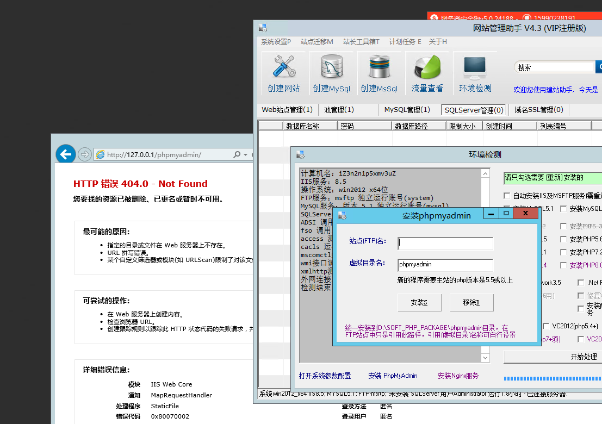Viewport: 602px width, 424px height.
Task: Tick the VC2012(php5.4+) checkbox
Action: coord(546,326)
